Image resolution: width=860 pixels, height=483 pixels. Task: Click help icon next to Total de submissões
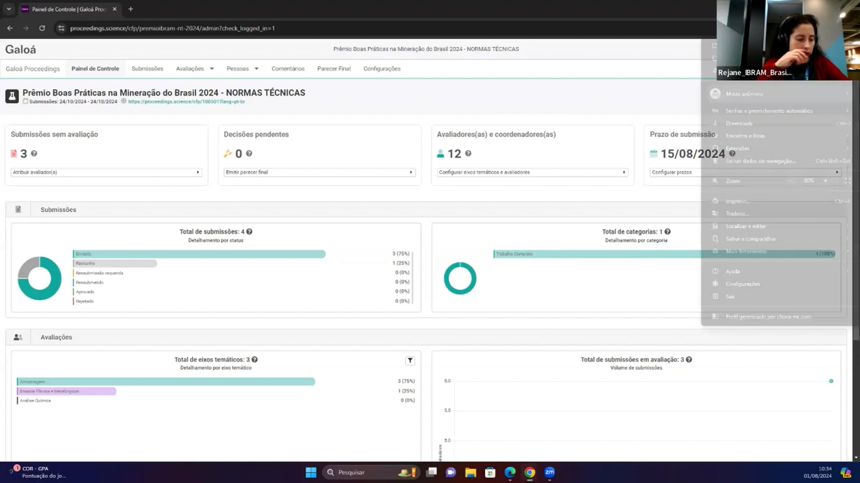(249, 232)
